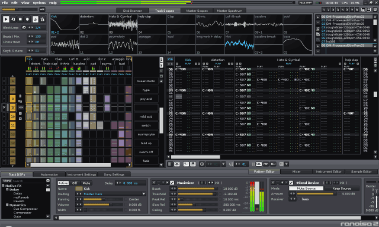The width and height of the screenshot is (379, 227).
Task: Add a sample with lower plus icon
Action: [318, 46]
